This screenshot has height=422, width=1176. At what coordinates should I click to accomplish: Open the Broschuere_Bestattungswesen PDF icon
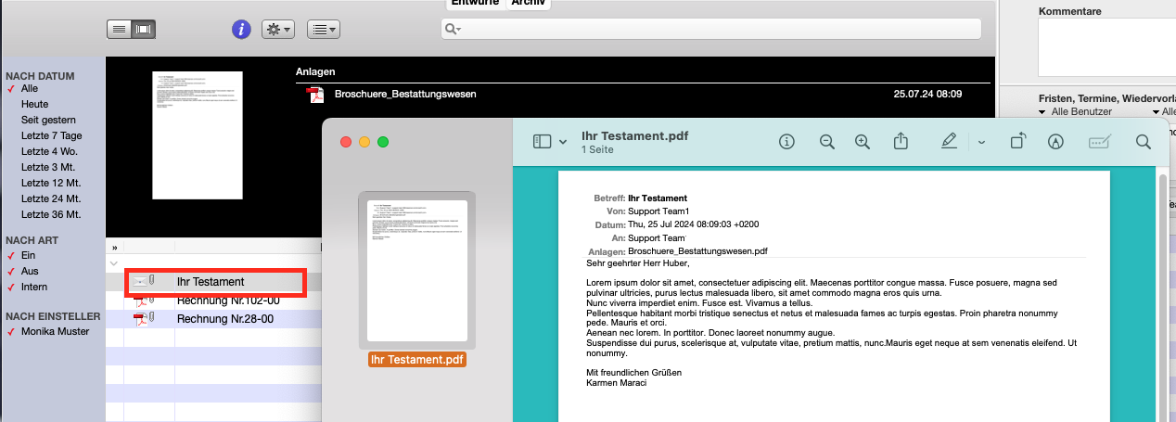315,94
